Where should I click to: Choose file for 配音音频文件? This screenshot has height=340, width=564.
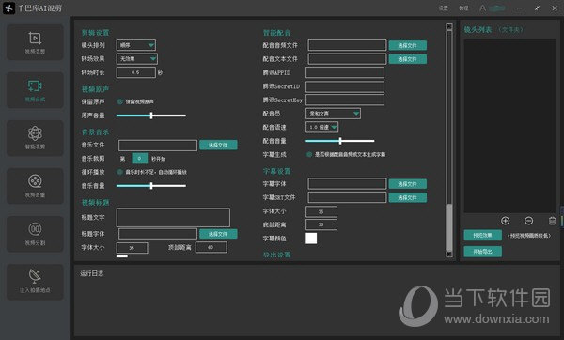(408, 45)
